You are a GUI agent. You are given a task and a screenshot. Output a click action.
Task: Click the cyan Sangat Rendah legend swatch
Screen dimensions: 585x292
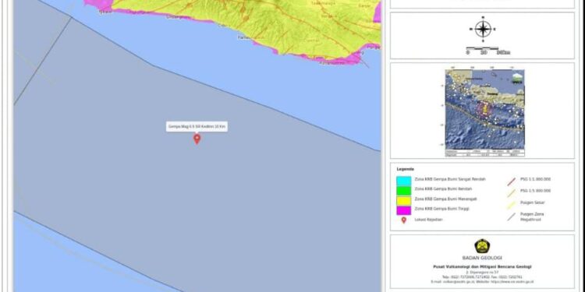tap(404, 181)
